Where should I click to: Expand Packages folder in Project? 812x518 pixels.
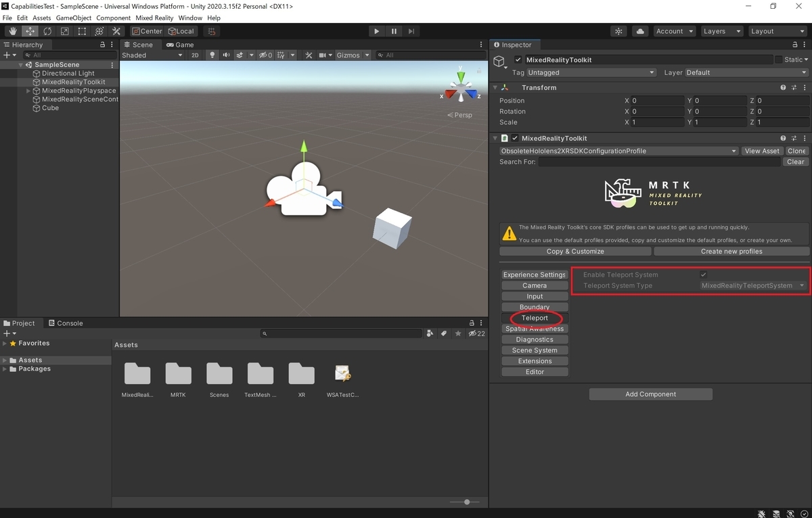tap(5, 369)
